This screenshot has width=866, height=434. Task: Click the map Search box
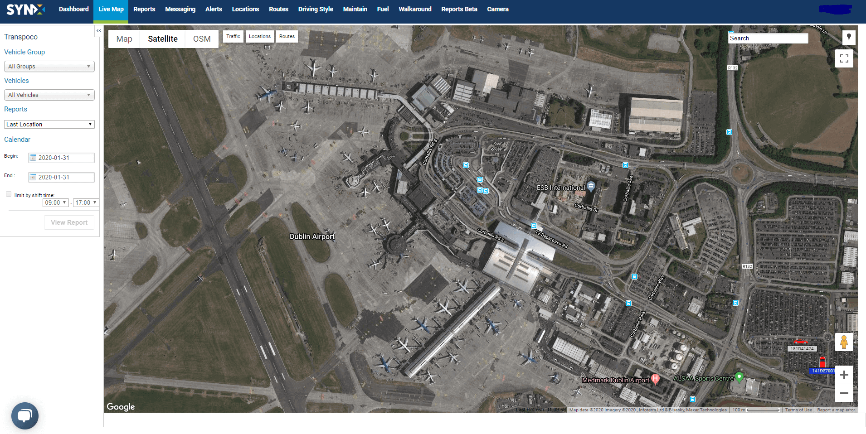pyautogui.click(x=768, y=39)
